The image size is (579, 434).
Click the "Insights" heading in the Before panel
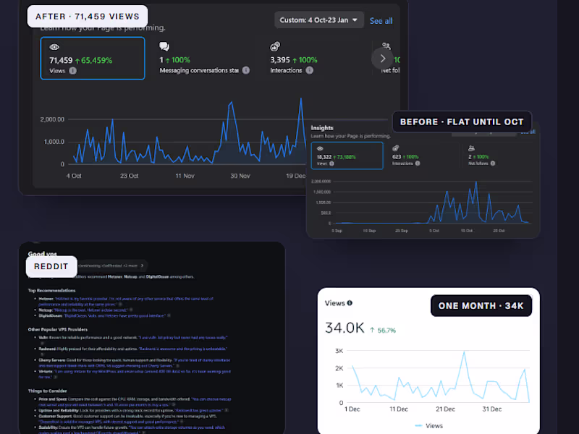pos(322,128)
